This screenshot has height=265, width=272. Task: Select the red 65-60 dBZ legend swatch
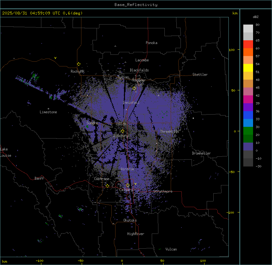(248, 44)
